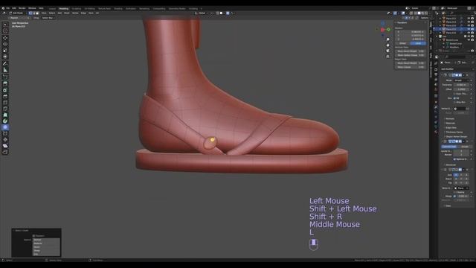Select the Extrude Region tool
476x268 pixels.
[x=5, y=83]
